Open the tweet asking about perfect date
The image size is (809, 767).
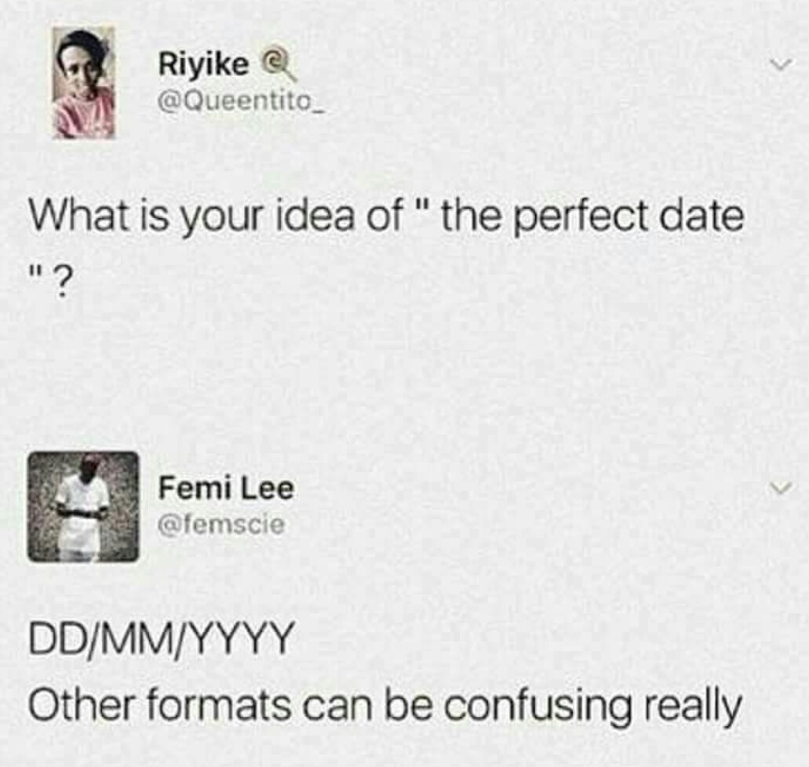(384, 216)
